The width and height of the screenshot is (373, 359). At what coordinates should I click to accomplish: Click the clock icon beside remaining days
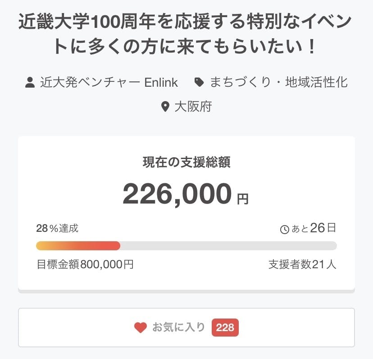pos(285,230)
